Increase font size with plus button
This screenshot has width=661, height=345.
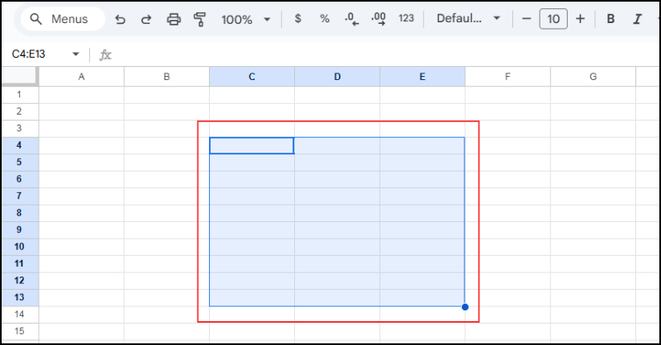pyautogui.click(x=580, y=19)
